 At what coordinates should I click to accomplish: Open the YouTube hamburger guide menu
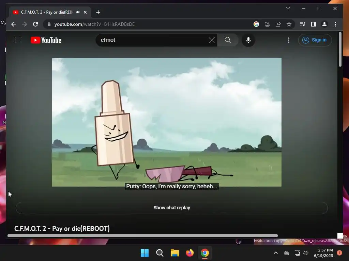point(18,40)
